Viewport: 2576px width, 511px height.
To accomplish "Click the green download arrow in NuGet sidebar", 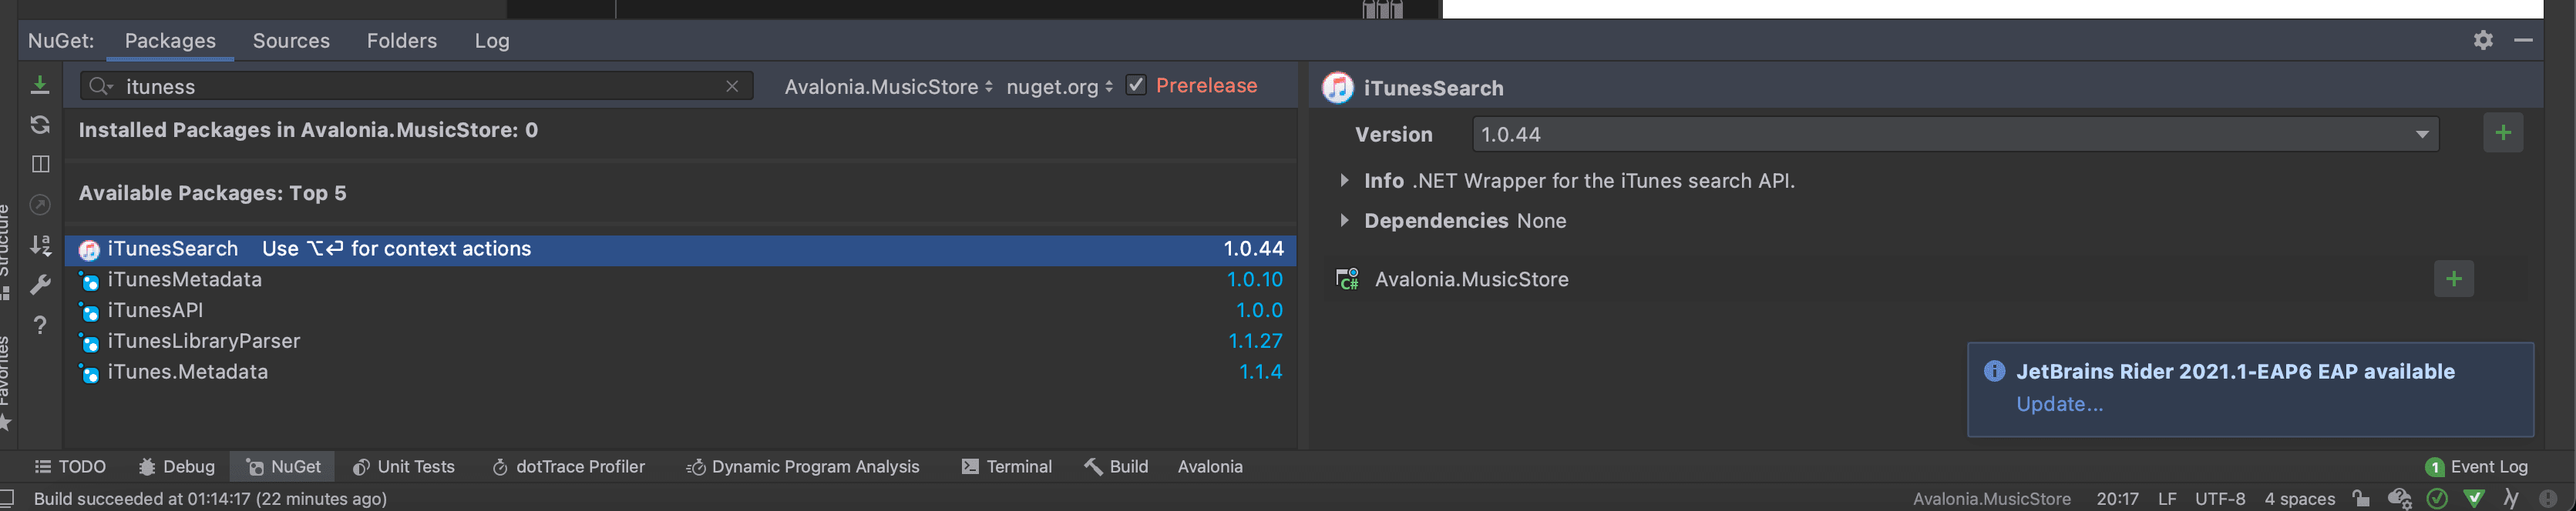I will 40,85.
